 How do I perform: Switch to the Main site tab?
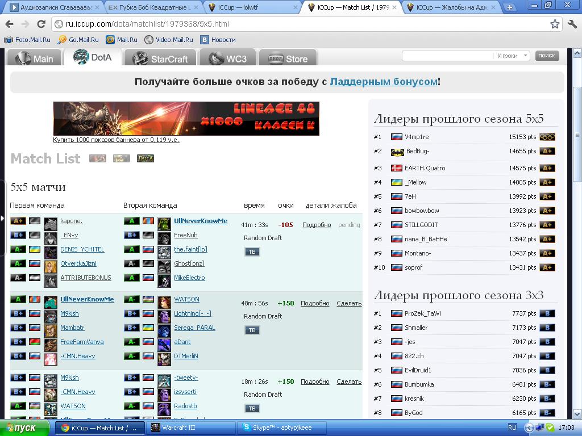pyautogui.click(x=35, y=58)
